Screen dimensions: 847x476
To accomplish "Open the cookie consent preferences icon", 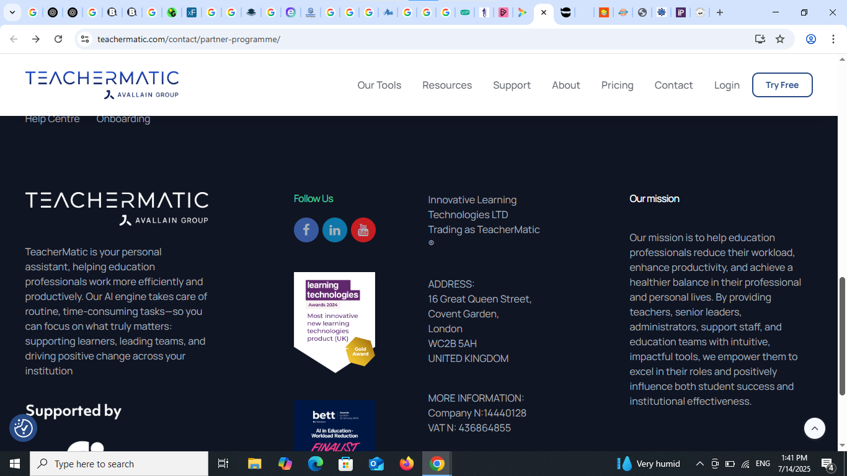I will [24, 428].
